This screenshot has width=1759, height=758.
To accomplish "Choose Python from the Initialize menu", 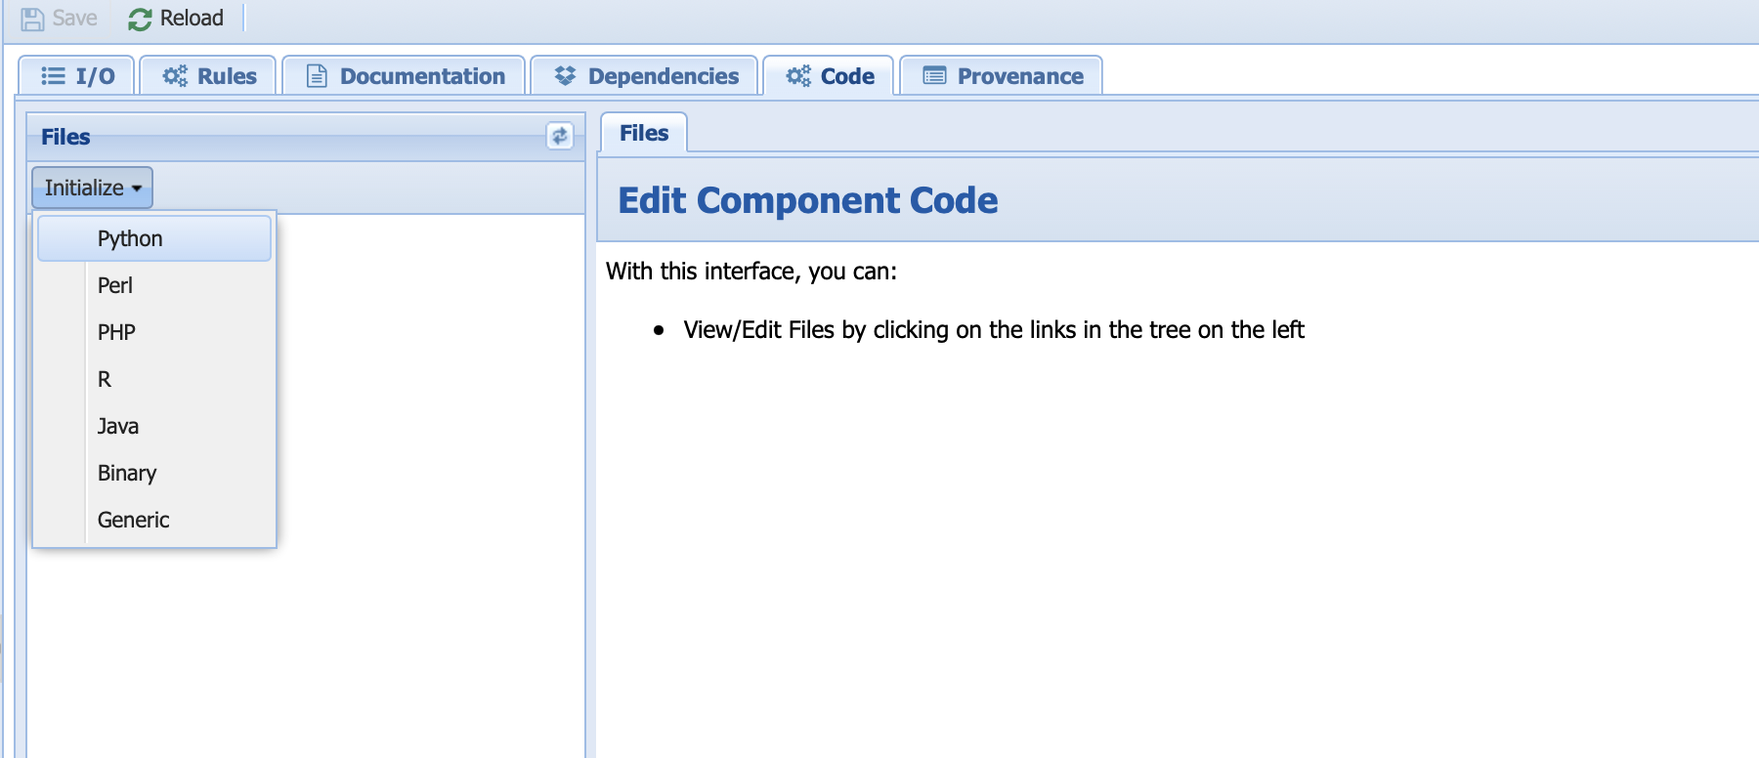I will point(154,238).
